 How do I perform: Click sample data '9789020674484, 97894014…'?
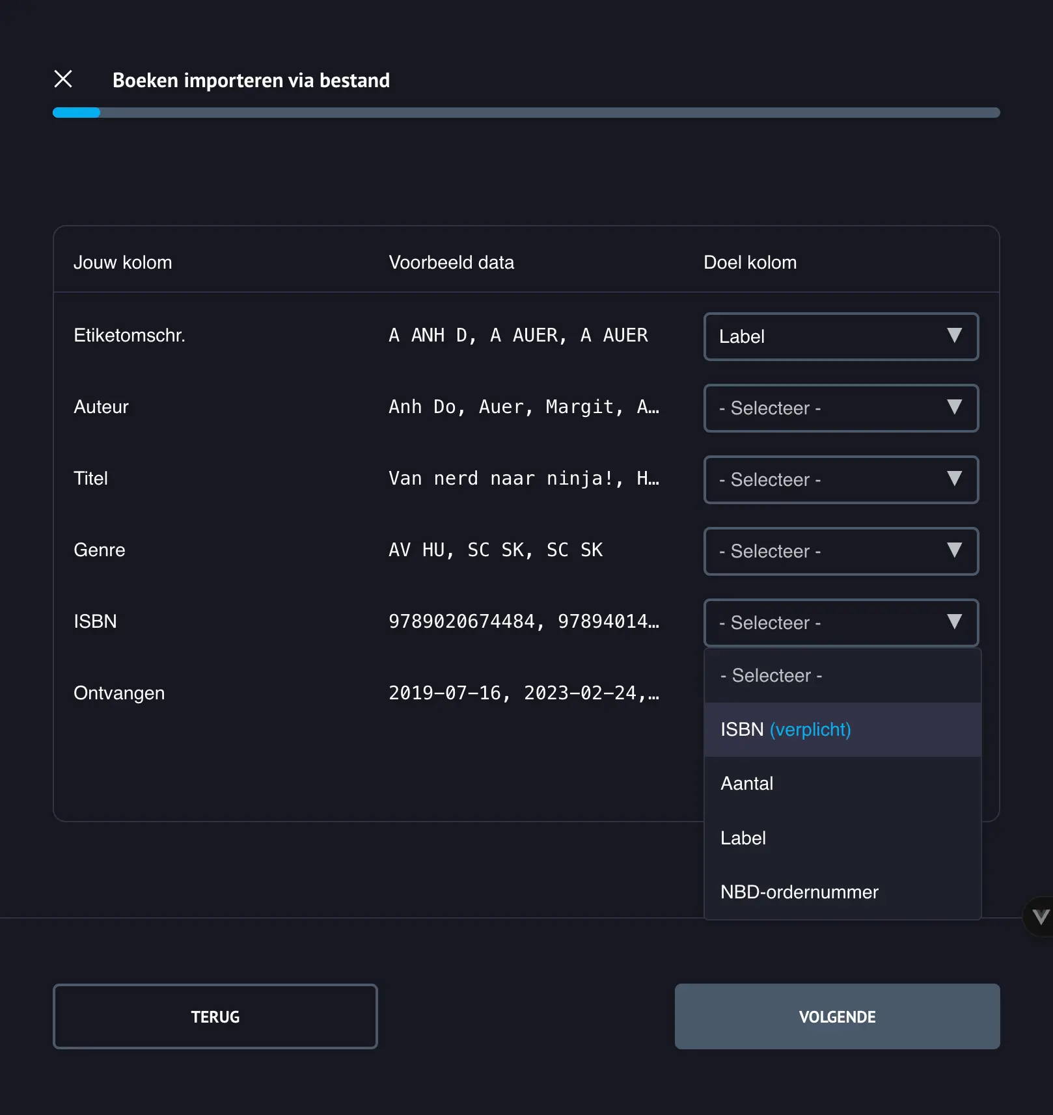click(x=524, y=622)
